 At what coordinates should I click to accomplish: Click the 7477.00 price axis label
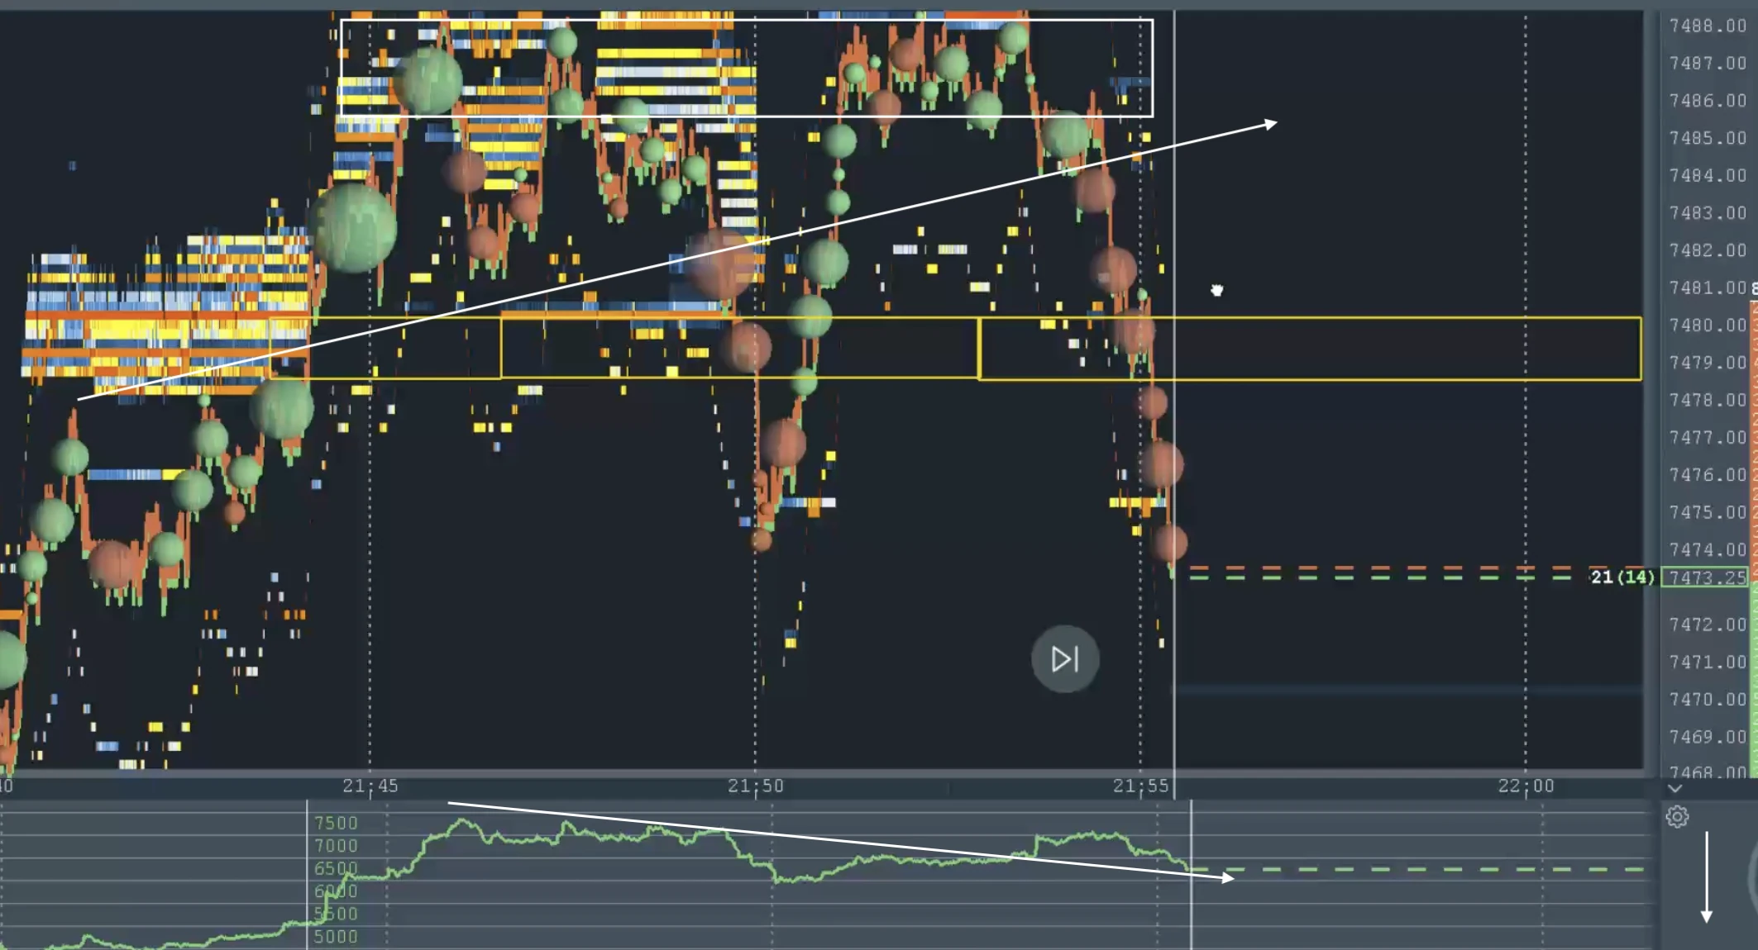1708,438
